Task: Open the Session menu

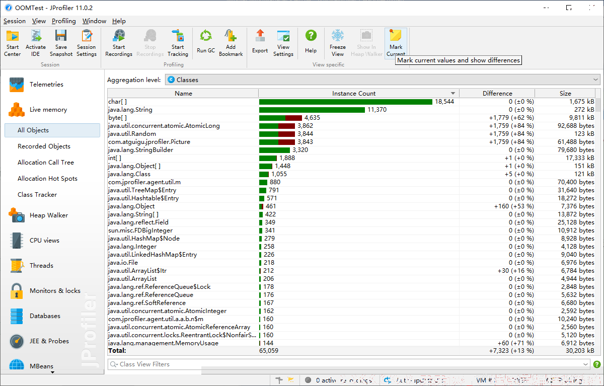Action: pyautogui.click(x=15, y=21)
